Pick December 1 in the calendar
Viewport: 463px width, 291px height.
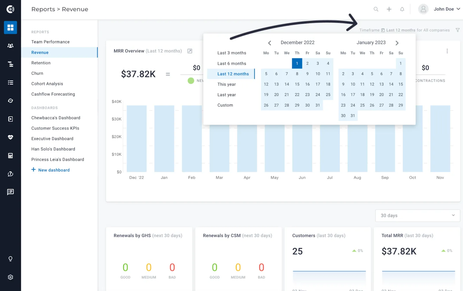(x=297, y=63)
